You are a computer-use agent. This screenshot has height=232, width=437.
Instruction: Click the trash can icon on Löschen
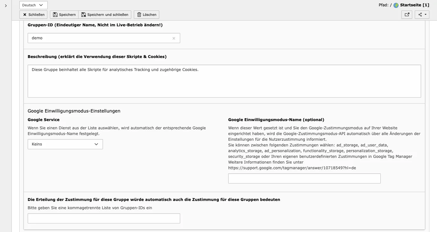click(x=139, y=14)
